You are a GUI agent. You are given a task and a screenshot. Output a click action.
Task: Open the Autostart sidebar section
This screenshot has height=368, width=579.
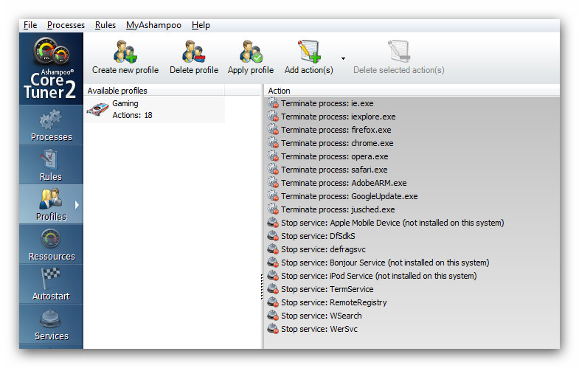(x=52, y=284)
